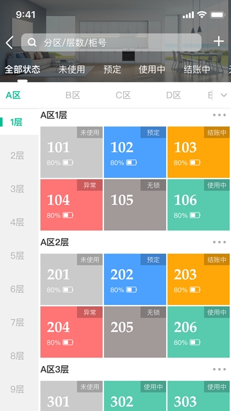The image size is (231, 411).
Task: Select 2层 in floor sidebar
Action: [x=17, y=155]
